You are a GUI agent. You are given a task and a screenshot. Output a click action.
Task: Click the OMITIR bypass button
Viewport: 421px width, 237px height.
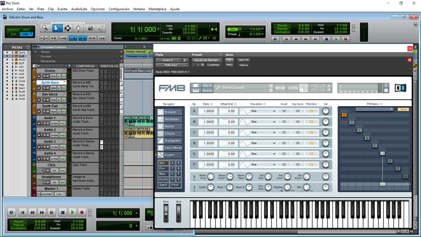(x=243, y=60)
